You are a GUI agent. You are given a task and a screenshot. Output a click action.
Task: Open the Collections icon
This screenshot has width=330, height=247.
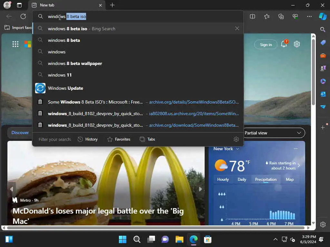pyautogui.click(x=281, y=16)
